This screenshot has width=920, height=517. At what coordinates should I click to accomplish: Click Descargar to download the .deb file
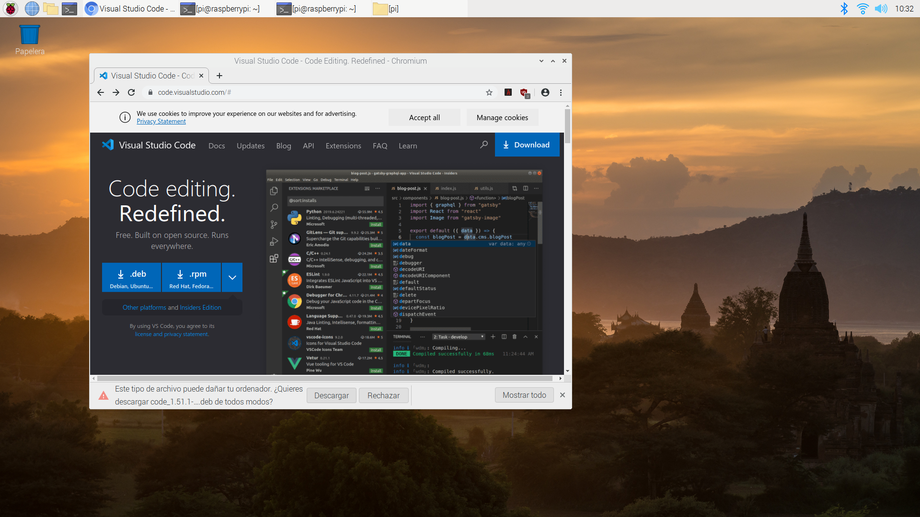[331, 395]
